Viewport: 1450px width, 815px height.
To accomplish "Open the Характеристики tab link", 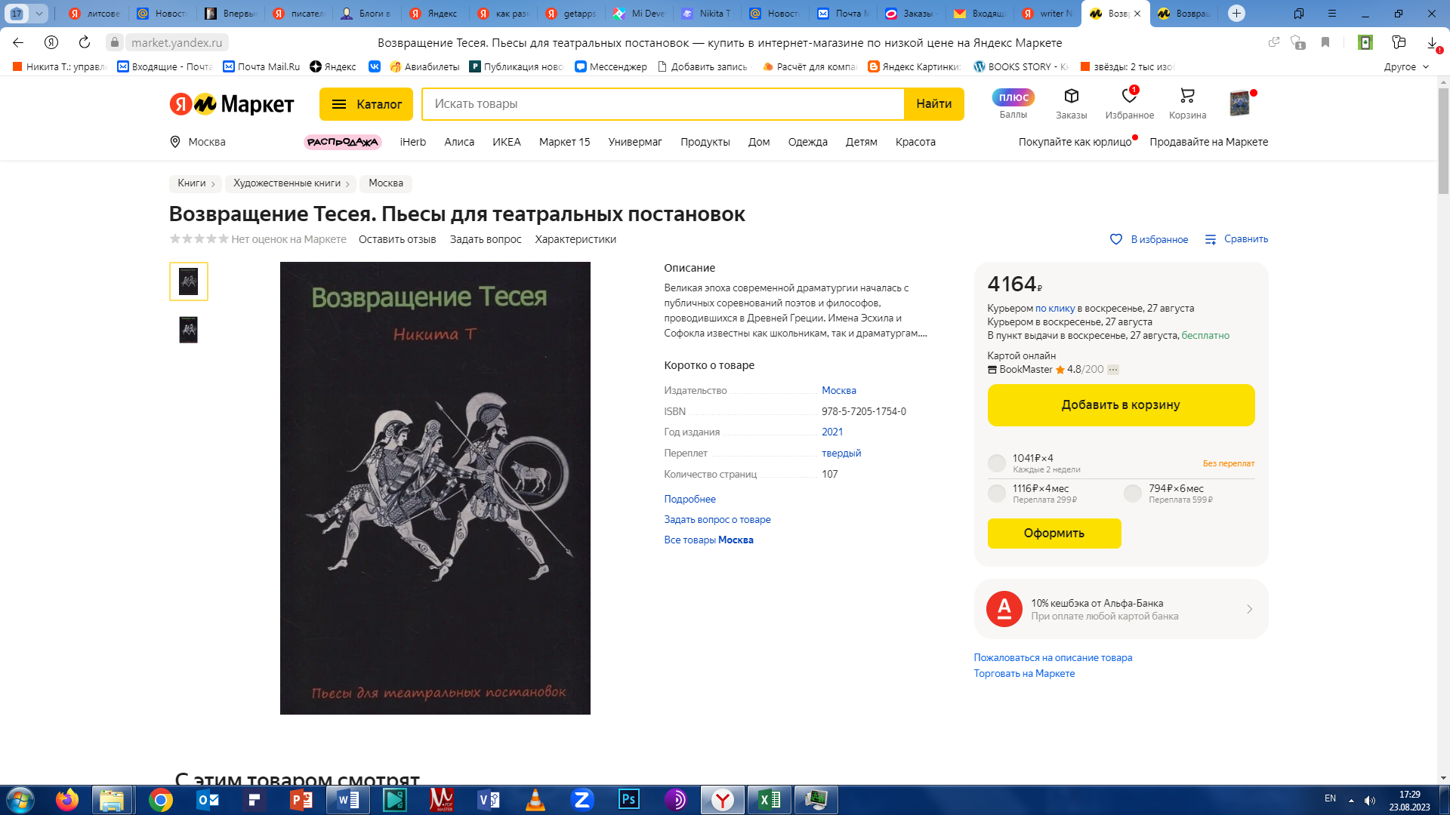I will tap(575, 239).
